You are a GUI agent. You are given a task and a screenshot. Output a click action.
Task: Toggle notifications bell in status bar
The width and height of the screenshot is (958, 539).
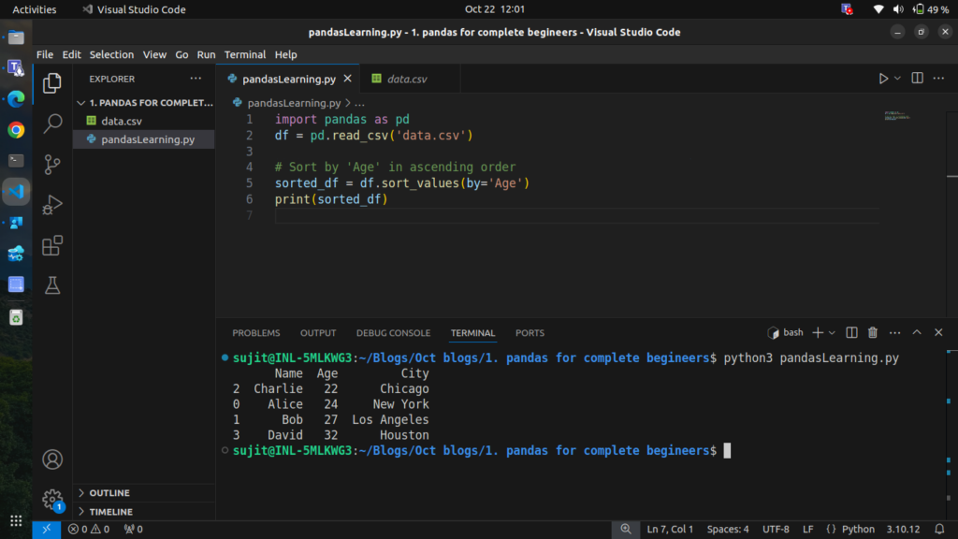[940, 530]
